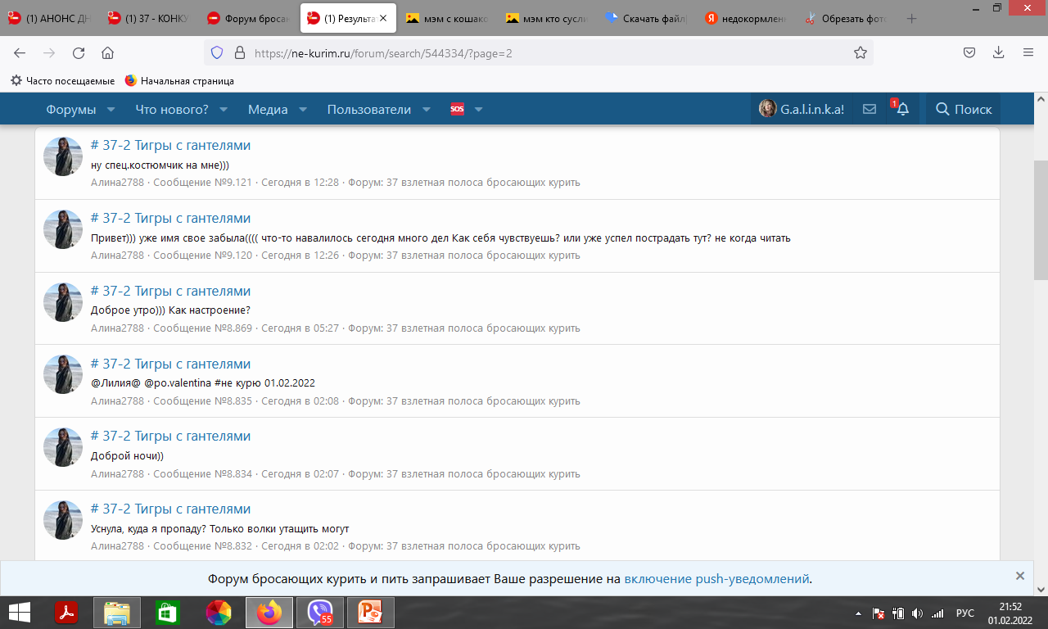
Task: Open the Сообщение №9.120 link
Action: coord(203,256)
